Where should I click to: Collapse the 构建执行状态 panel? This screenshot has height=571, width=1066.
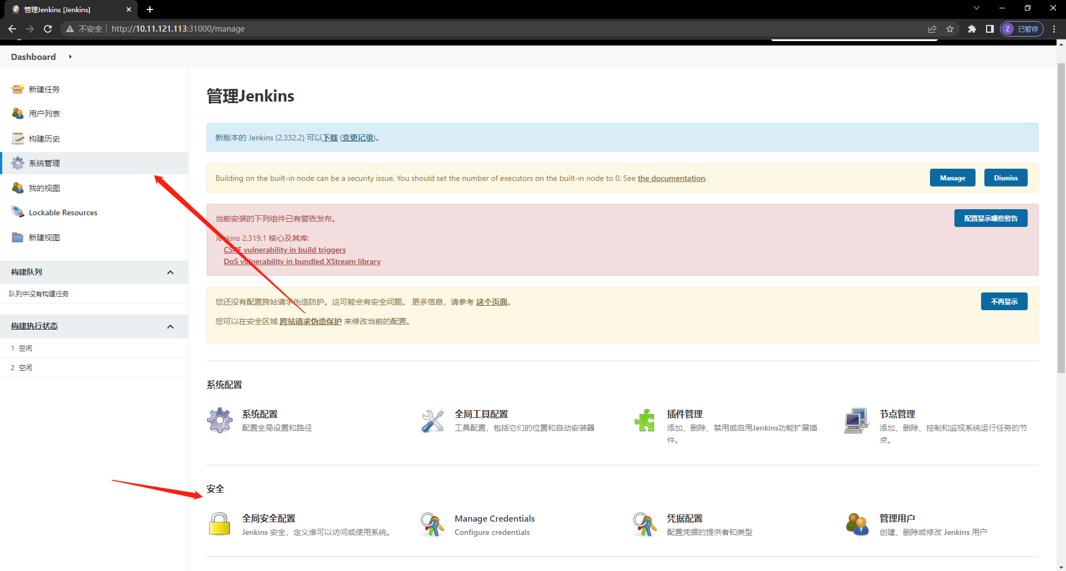coord(170,326)
